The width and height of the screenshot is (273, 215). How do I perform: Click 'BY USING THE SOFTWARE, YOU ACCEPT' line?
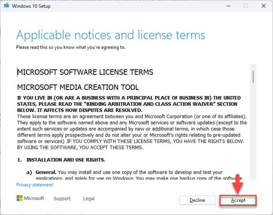coord(80,147)
